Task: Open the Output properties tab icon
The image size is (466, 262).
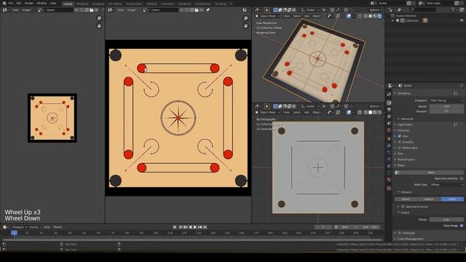Action: click(389, 109)
